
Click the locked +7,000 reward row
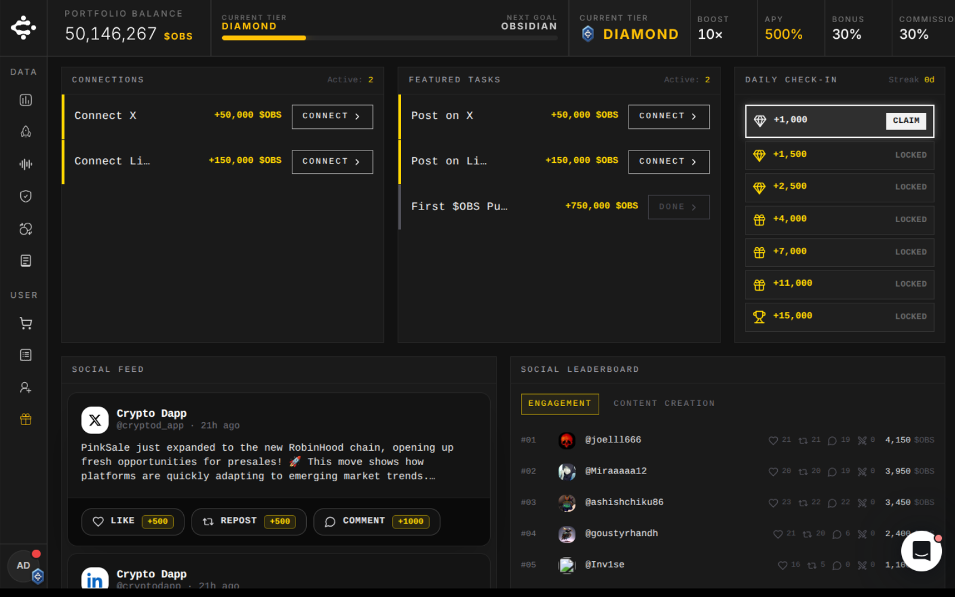tap(839, 252)
